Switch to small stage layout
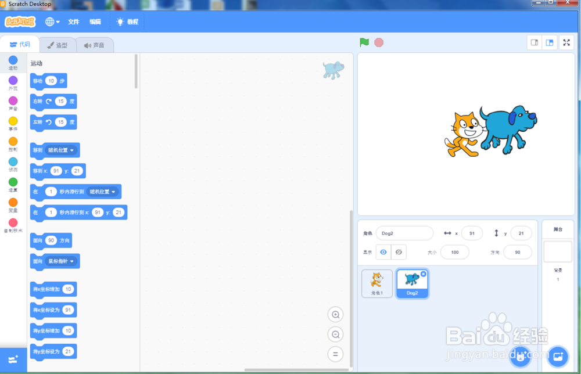This screenshot has width=581, height=374. tap(535, 42)
